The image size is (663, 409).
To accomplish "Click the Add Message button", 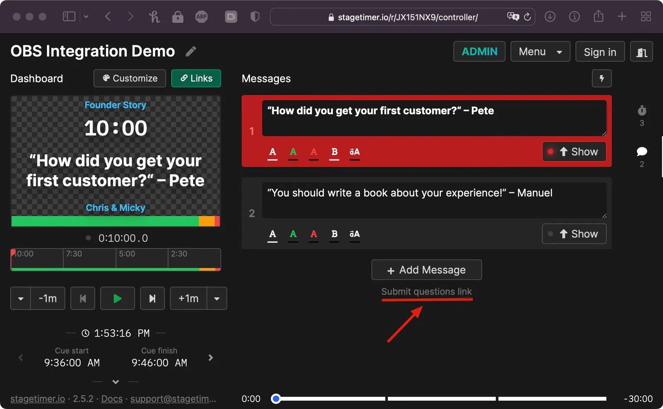I will coord(426,269).
